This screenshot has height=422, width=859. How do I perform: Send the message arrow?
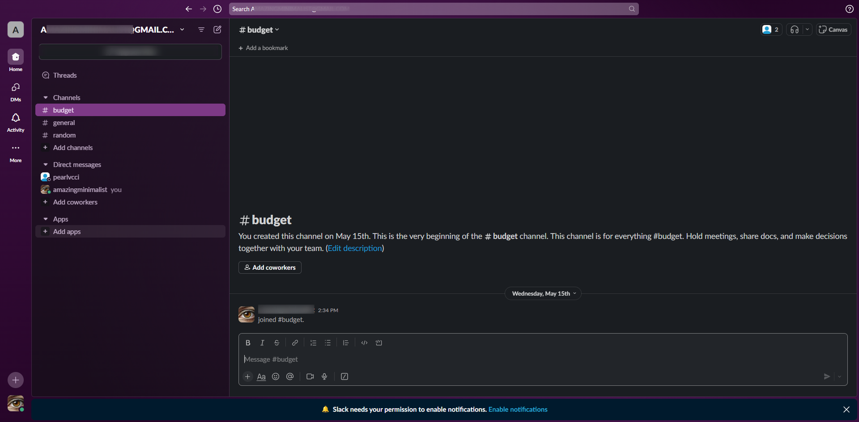pyautogui.click(x=827, y=376)
